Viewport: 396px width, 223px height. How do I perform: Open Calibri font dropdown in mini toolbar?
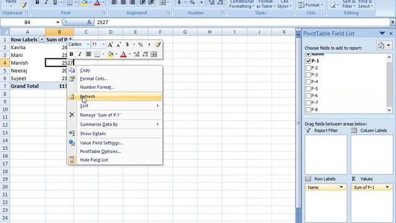tap(88, 45)
